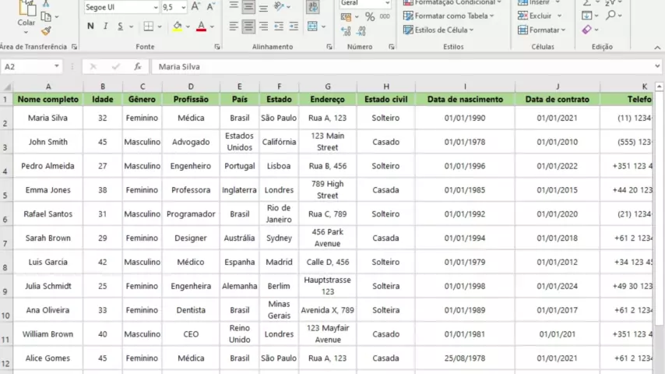This screenshot has height=374, width=665.
Task: Click the red font color swatch
Action: (201, 26)
